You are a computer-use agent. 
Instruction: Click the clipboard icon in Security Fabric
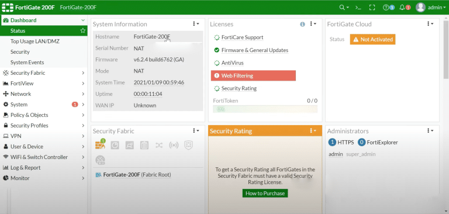144,145
